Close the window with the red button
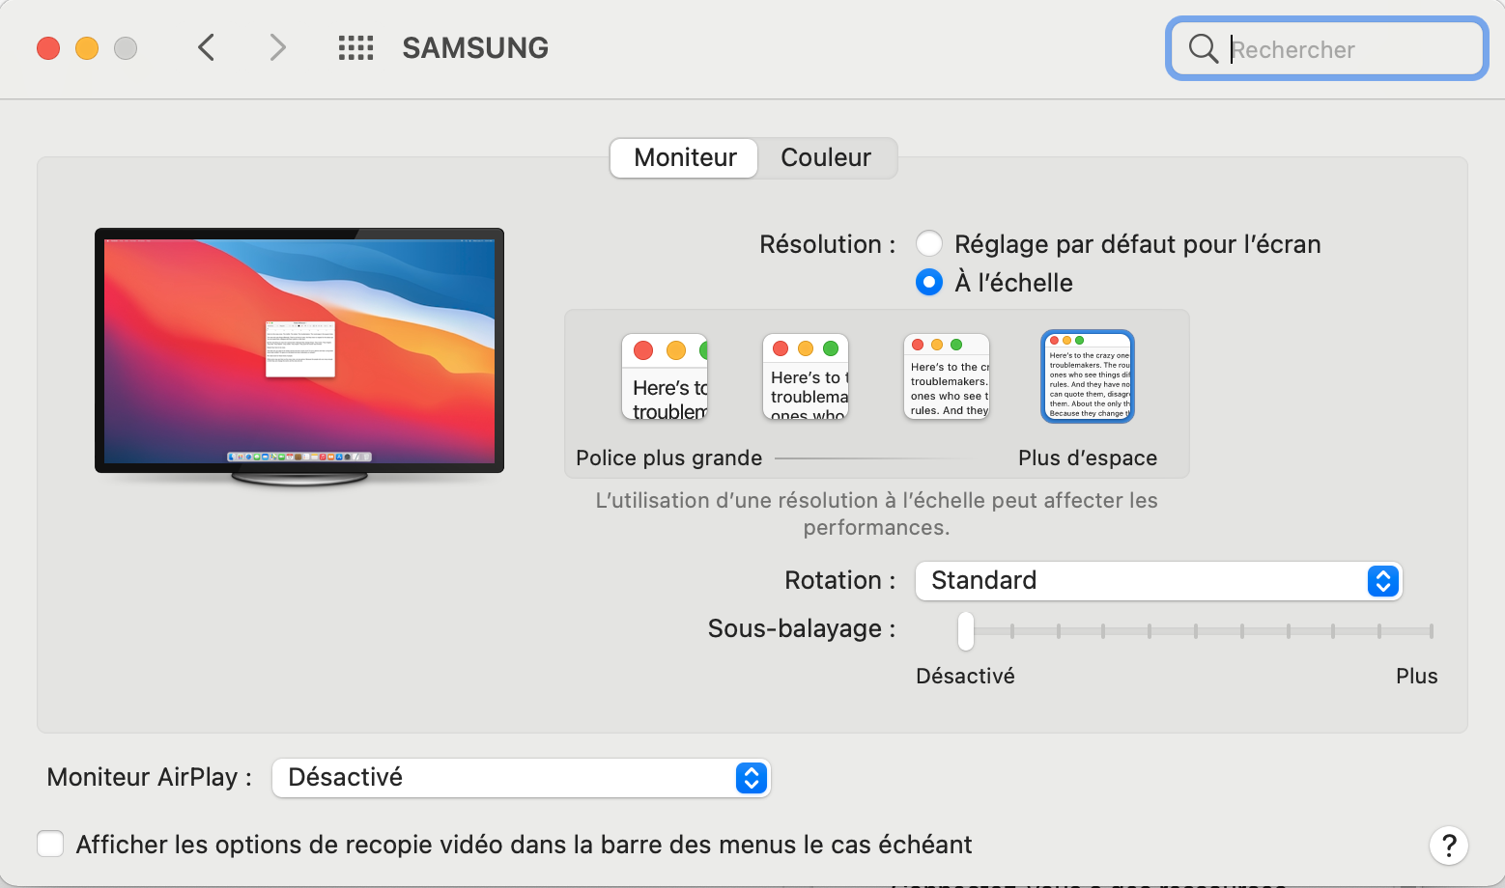Viewport: 1505px width, 888px height. (x=48, y=48)
